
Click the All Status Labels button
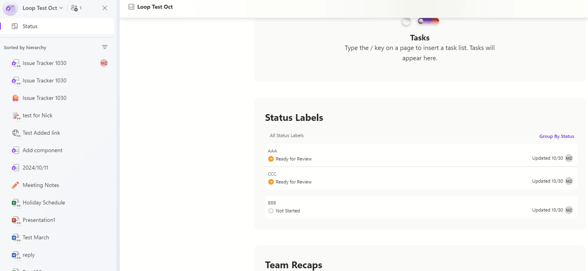[286, 135]
